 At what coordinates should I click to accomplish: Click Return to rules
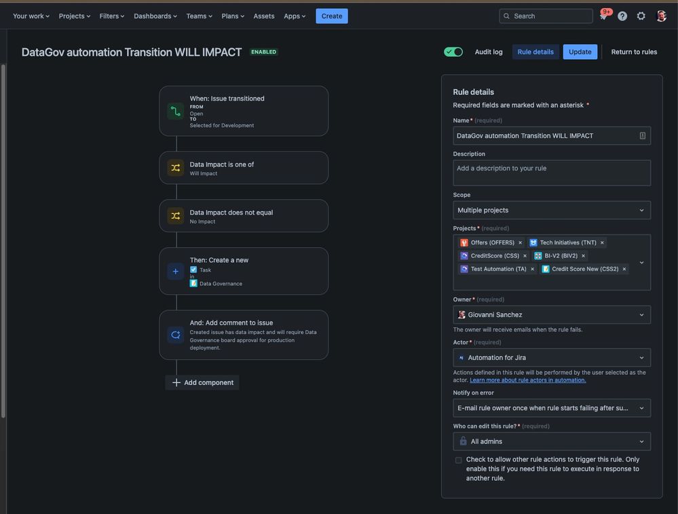tap(634, 52)
